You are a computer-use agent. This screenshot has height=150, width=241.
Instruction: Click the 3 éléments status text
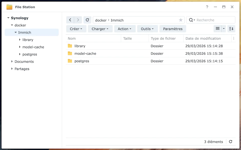214,142
